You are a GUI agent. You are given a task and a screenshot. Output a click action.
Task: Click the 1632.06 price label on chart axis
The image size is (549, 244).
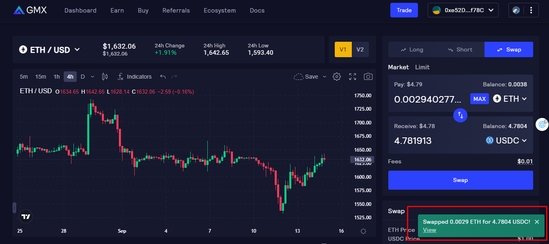click(363, 160)
